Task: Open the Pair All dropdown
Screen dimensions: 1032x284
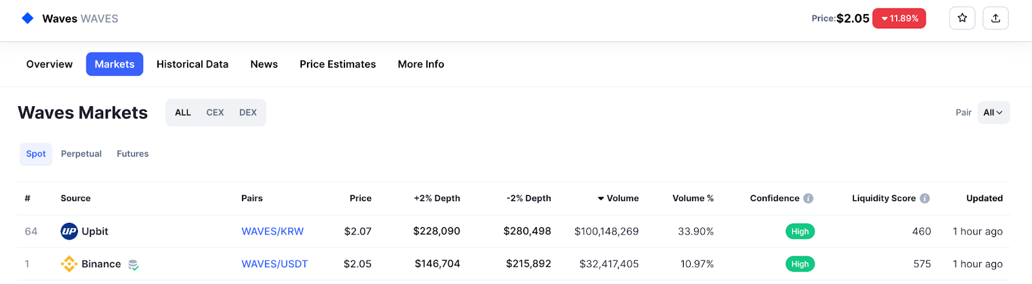Action: (x=993, y=113)
